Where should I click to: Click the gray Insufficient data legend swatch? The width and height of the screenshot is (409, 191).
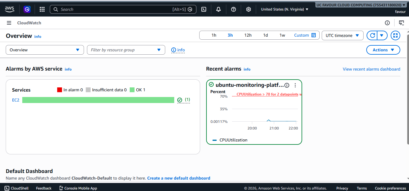coord(88,90)
